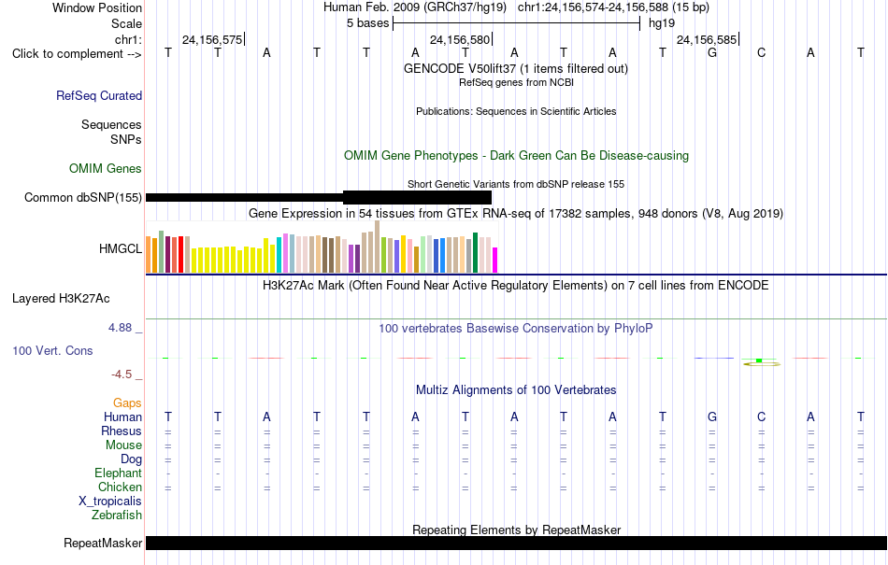
Task: Click the bright green PhyloP block under C
Action: [x=759, y=360]
